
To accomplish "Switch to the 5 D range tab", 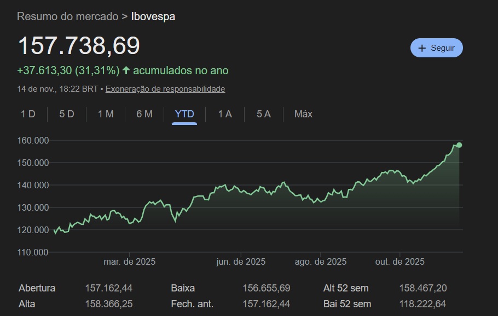I will (66, 114).
